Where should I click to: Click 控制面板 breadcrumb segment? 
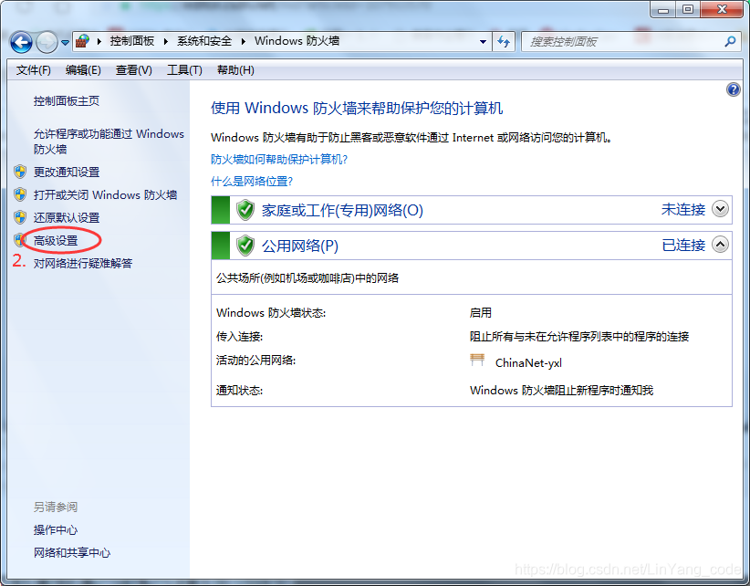(x=132, y=41)
